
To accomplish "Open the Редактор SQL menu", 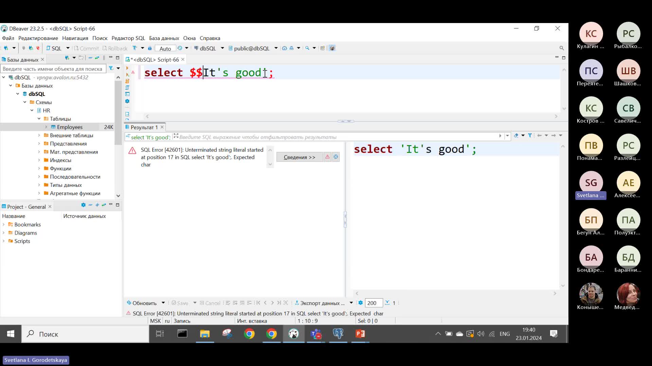I will [x=128, y=38].
